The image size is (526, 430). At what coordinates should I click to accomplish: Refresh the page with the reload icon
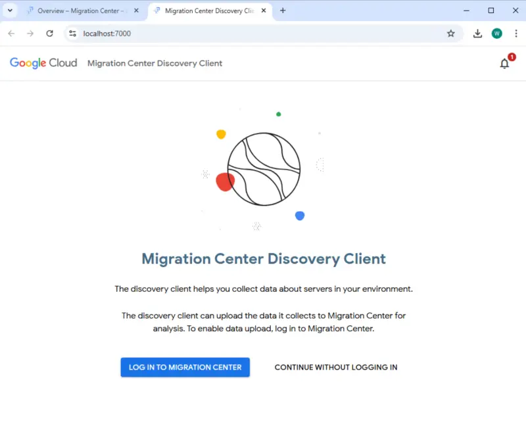50,33
